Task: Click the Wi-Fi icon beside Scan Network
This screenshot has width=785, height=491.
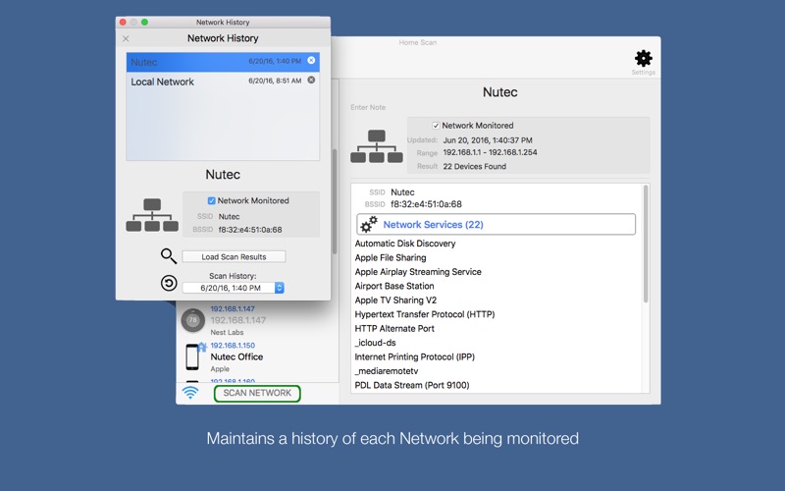Action: [x=190, y=392]
